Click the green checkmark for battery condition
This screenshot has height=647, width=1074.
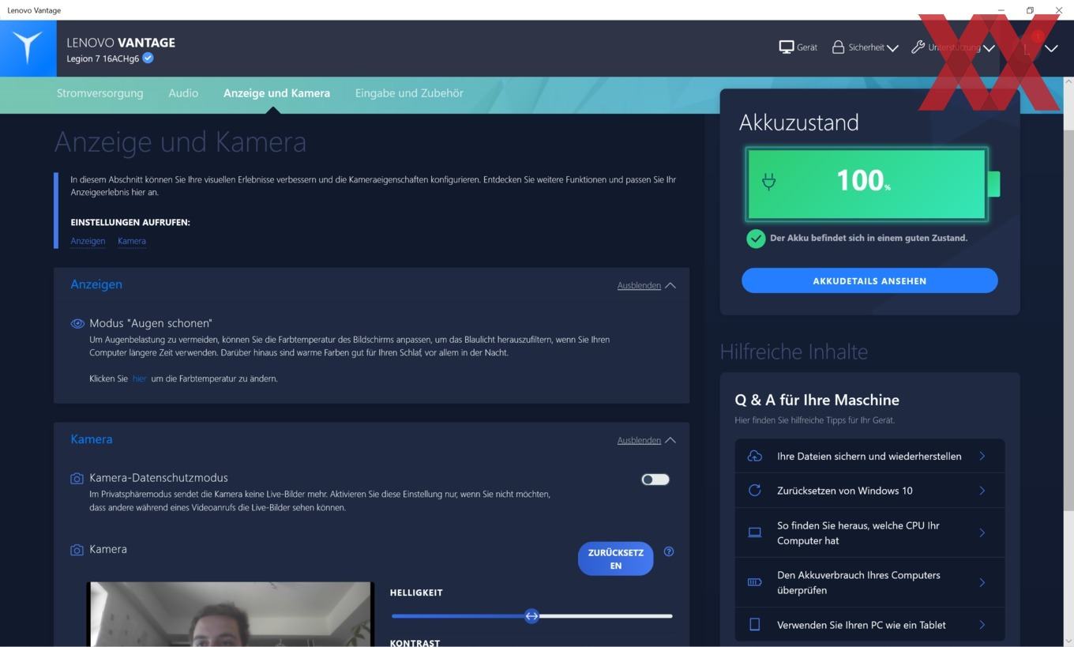click(x=756, y=239)
